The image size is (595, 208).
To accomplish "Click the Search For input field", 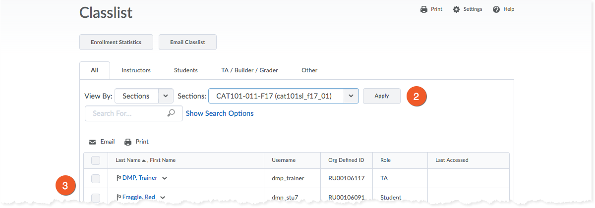I will [126, 113].
